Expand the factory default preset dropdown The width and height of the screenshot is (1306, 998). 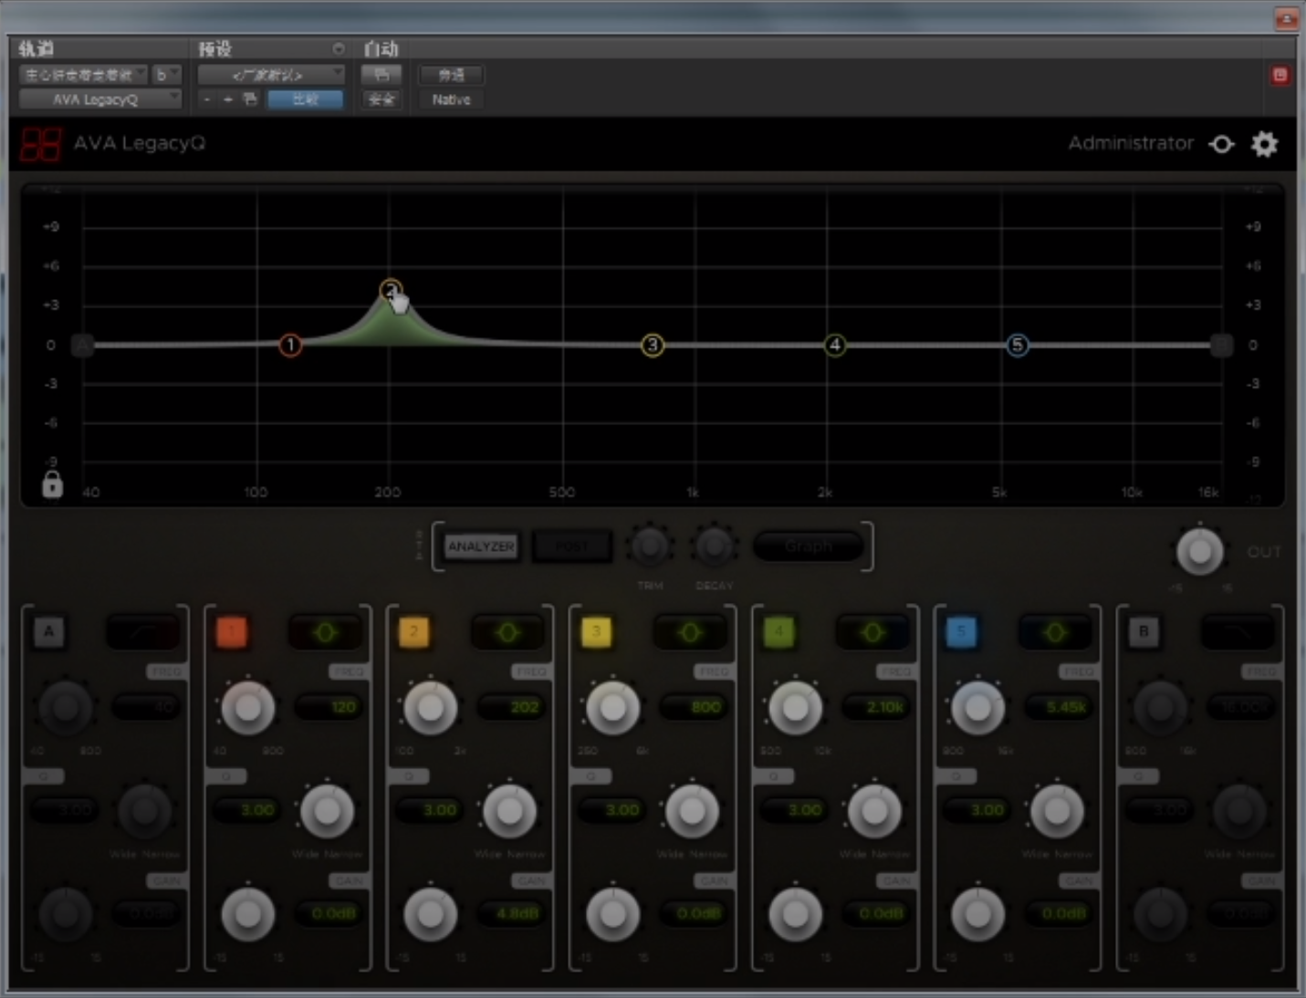point(270,75)
